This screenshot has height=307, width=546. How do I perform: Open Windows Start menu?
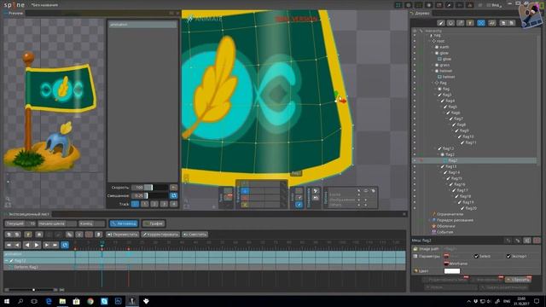[7, 301]
